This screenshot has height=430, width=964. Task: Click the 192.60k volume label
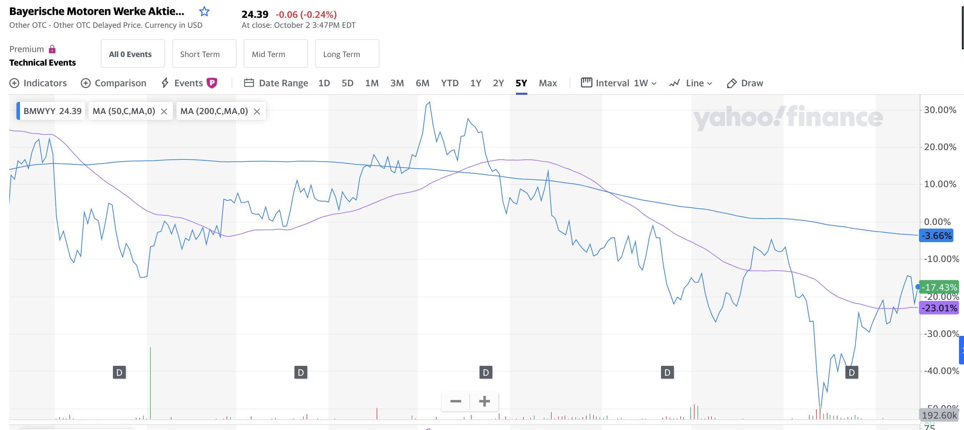[939, 415]
